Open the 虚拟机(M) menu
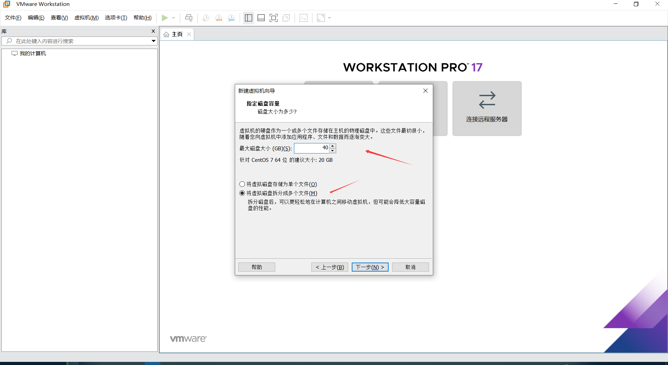The width and height of the screenshot is (668, 365). (87, 18)
